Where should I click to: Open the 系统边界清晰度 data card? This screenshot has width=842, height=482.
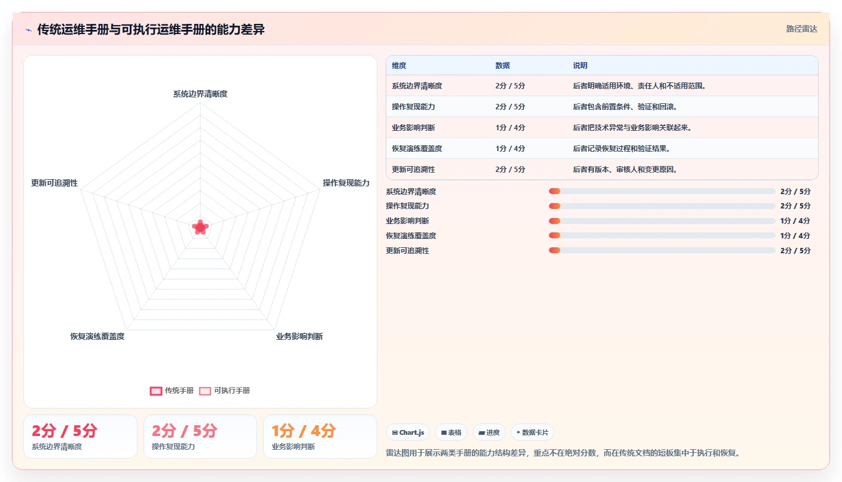click(x=80, y=437)
